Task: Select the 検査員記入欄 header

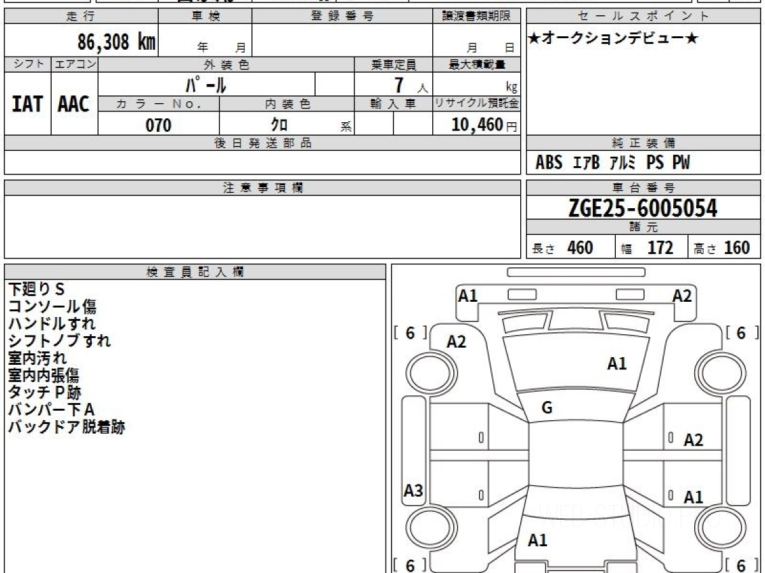Action: pyautogui.click(x=195, y=272)
